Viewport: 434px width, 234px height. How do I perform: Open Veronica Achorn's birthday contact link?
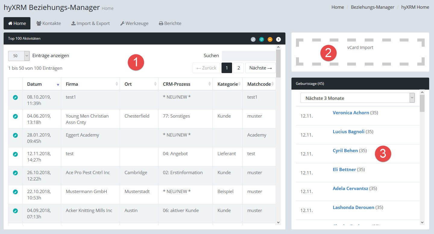[x=351, y=113]
